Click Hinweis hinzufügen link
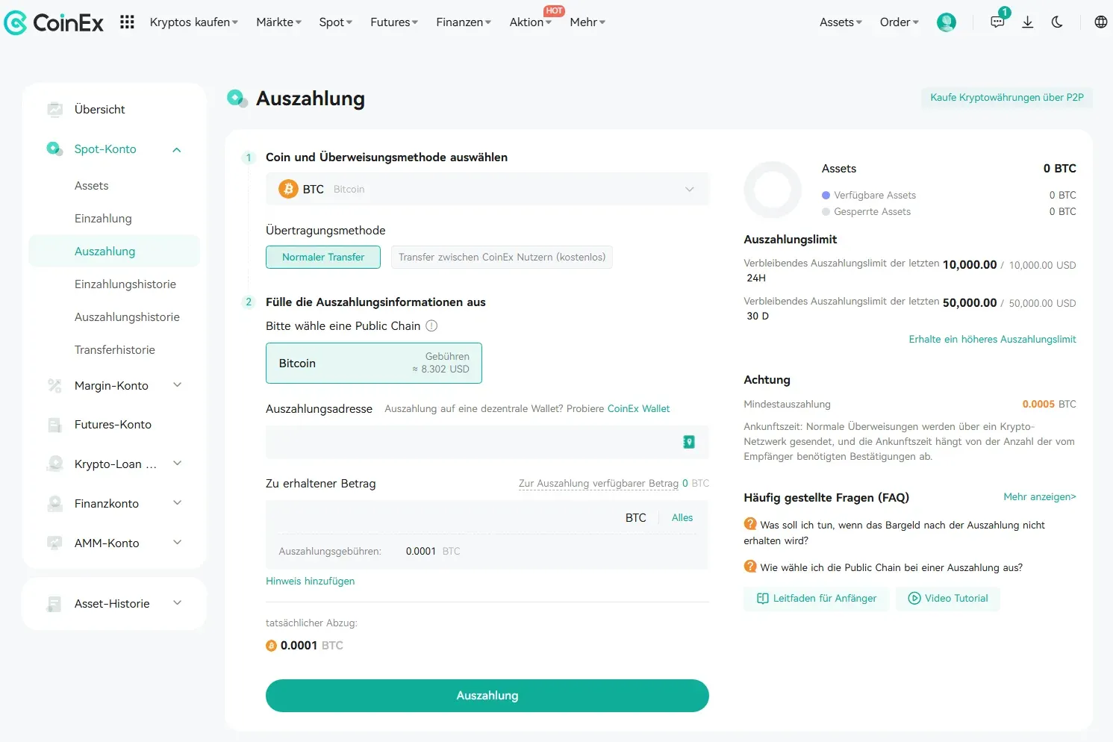This screenshot has width=1113, height=742. coord(311,581)
